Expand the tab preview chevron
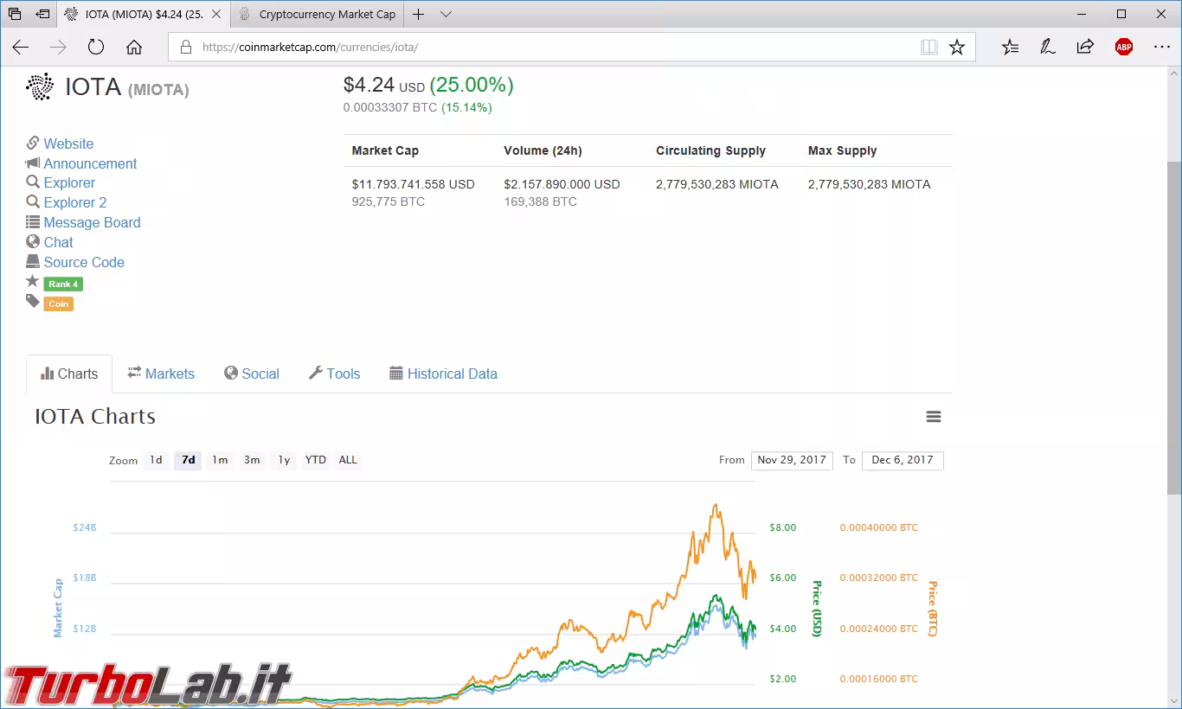This screenshot has width=1182, height=709. pyautogui.click(x=446, y=15)
